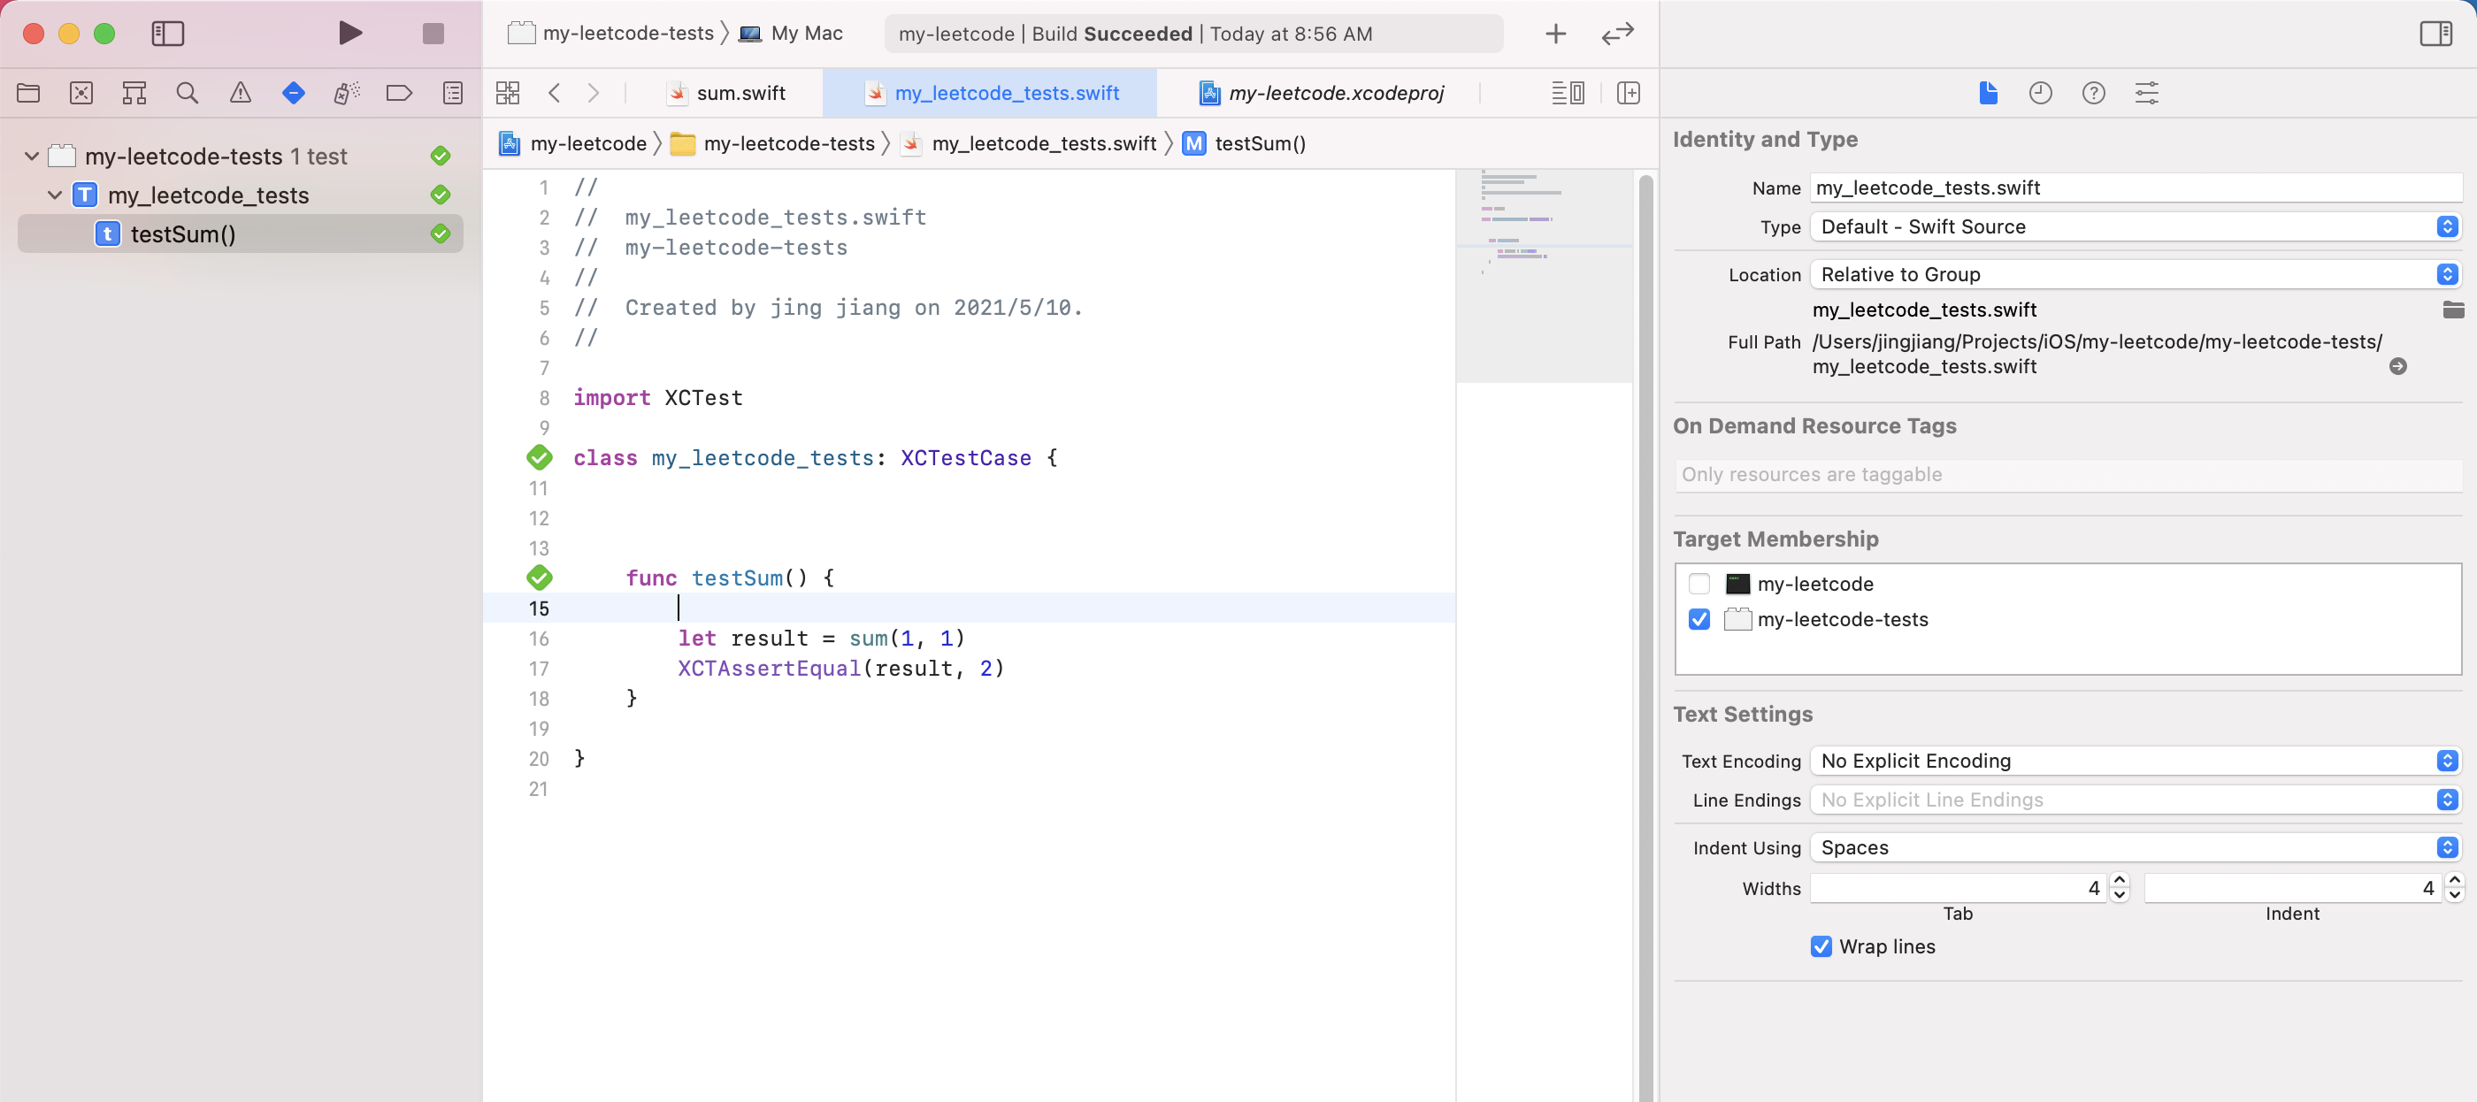Toggle Wrap lines checkbox
2477x1102 pixels.
[x=1821, y=946]
